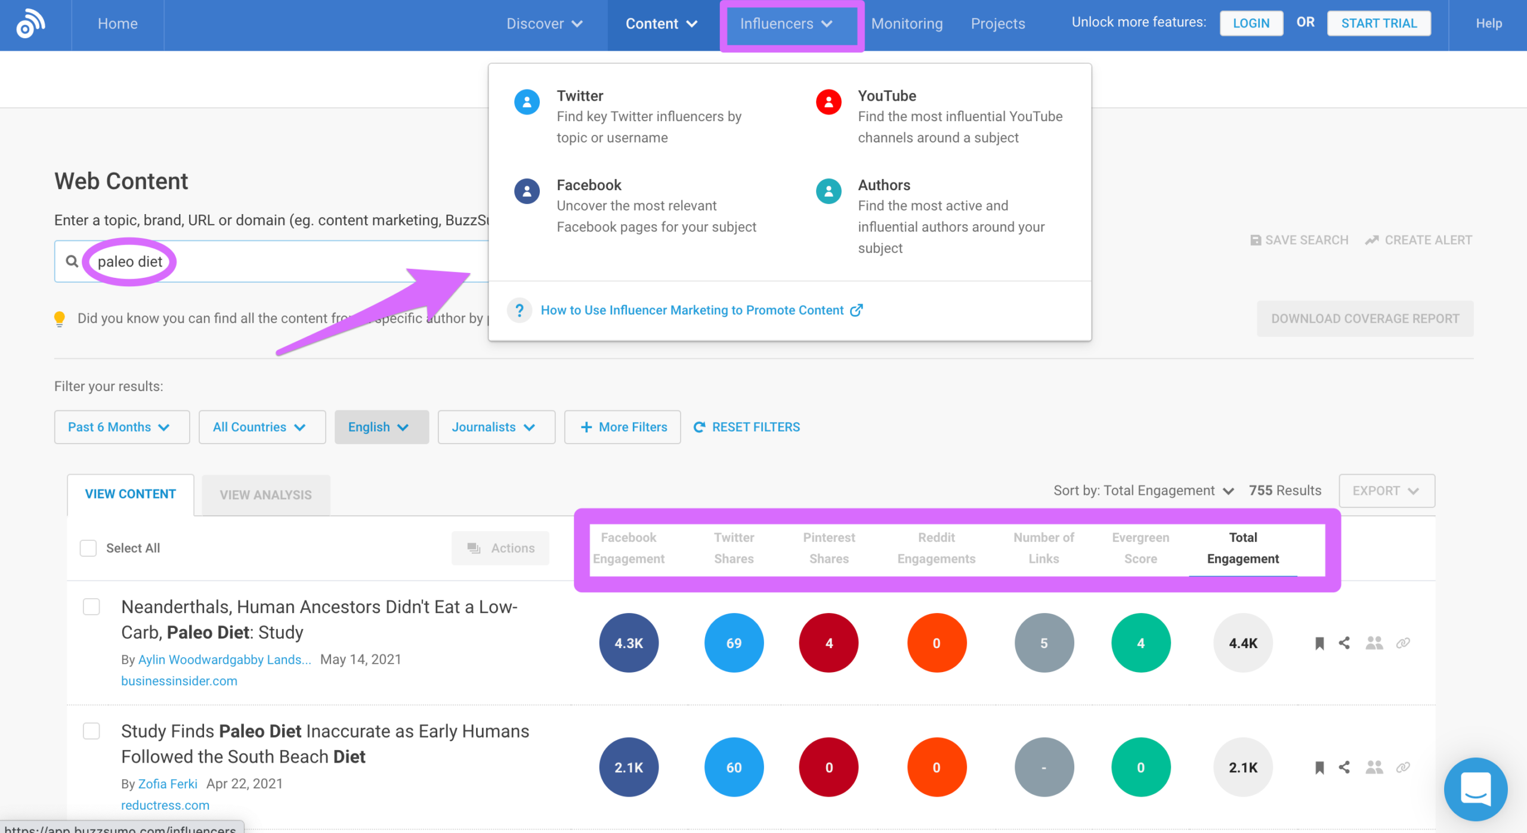Bookmark the Study Finds Paleo Diet article

pos(1319,768)
